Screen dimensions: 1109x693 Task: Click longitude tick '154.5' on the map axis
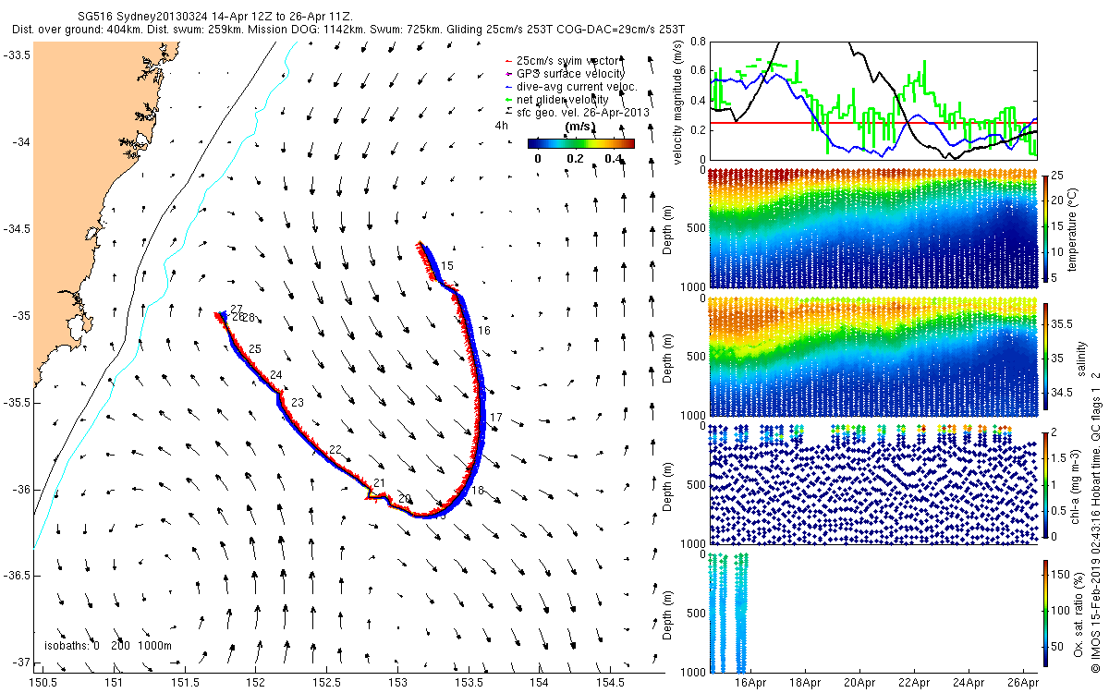pyautogui.click(x=611, y=683)
